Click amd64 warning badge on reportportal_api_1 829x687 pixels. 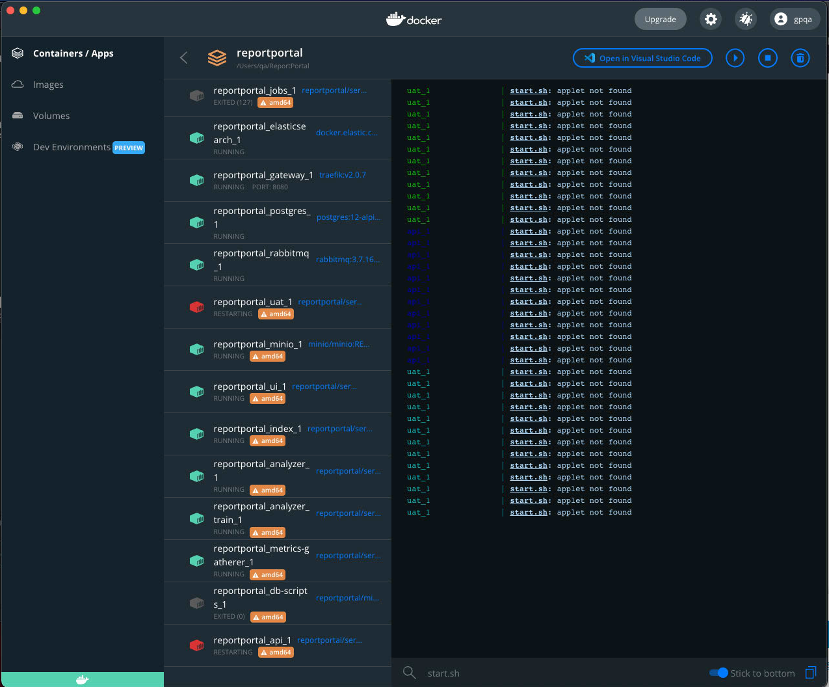click(276, 653)
